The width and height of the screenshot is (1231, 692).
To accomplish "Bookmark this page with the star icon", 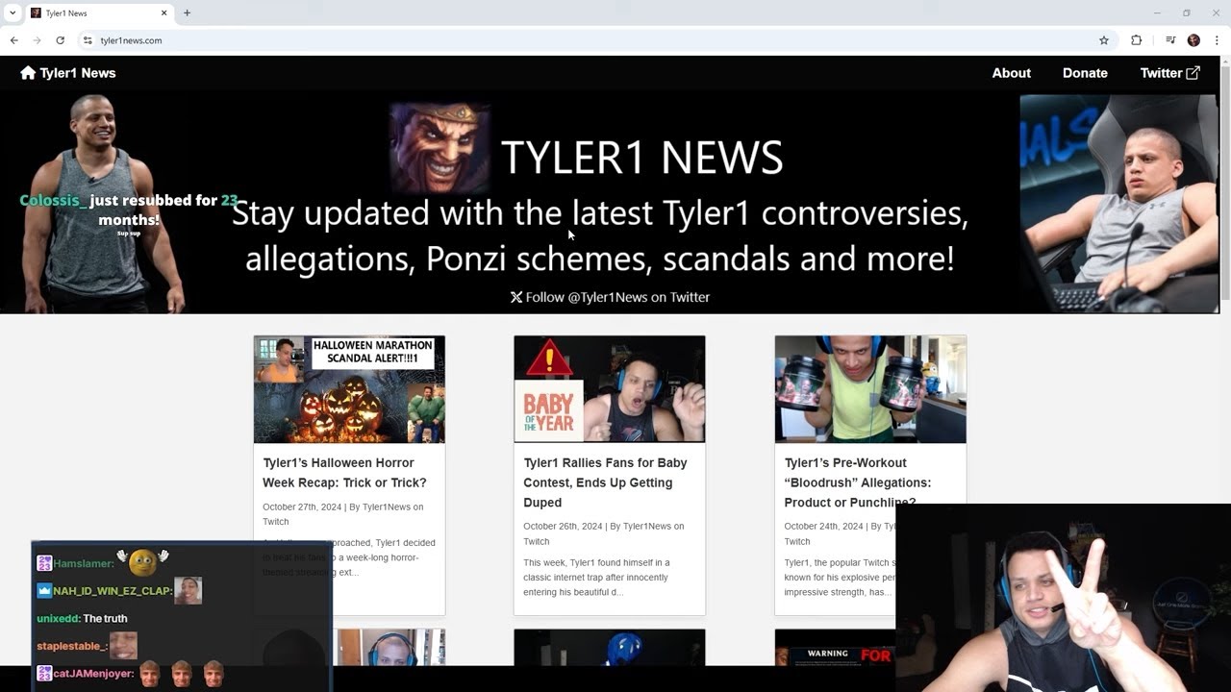I will (1104, 40).
